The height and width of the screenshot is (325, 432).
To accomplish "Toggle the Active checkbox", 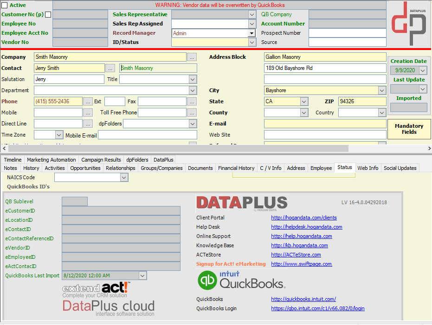I will click(5, 5).
